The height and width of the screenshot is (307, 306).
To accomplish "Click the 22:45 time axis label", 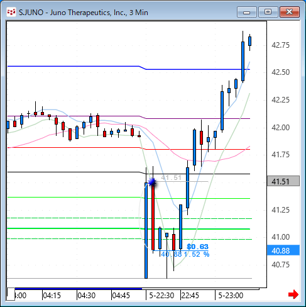I will 190,296.
